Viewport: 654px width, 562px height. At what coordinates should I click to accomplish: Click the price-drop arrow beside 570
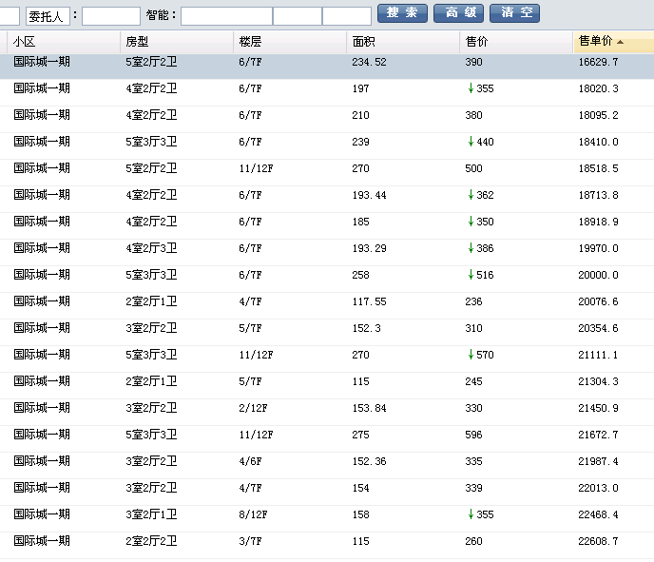tap(471, 355)
